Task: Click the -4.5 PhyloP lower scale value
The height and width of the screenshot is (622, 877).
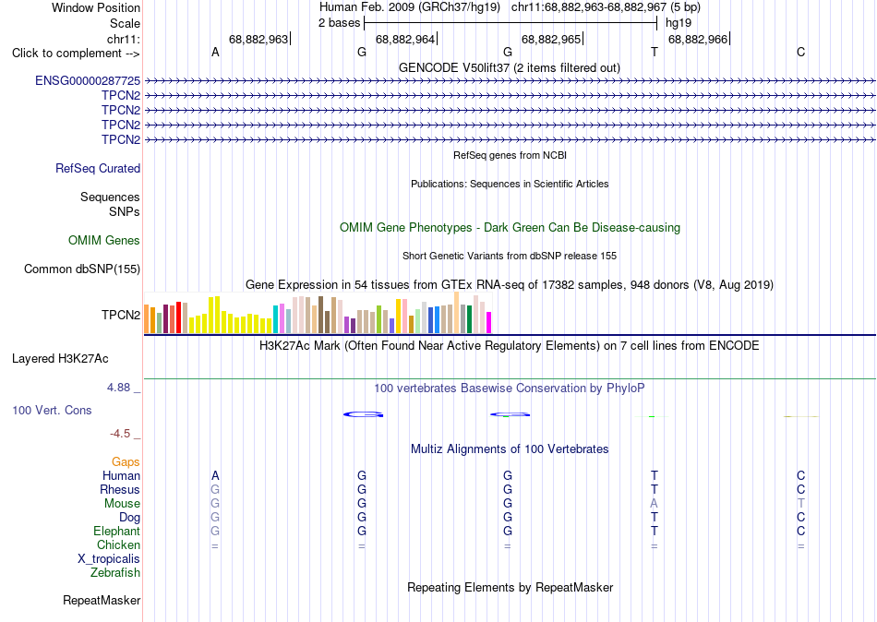Action: (x=120, y=434)
